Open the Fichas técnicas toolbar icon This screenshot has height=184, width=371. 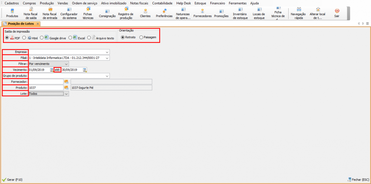point(88,13)
